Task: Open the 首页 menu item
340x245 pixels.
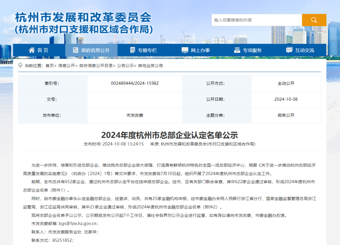Action: coord(39,50)
